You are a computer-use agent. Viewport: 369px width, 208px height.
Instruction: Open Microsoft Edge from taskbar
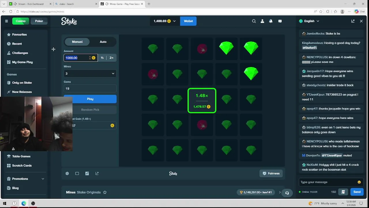click(x=24, y=203)
